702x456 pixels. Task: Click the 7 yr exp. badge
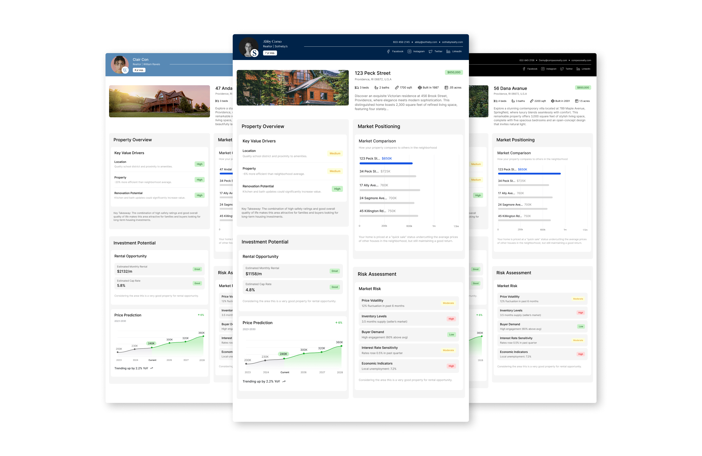point(270,52)
